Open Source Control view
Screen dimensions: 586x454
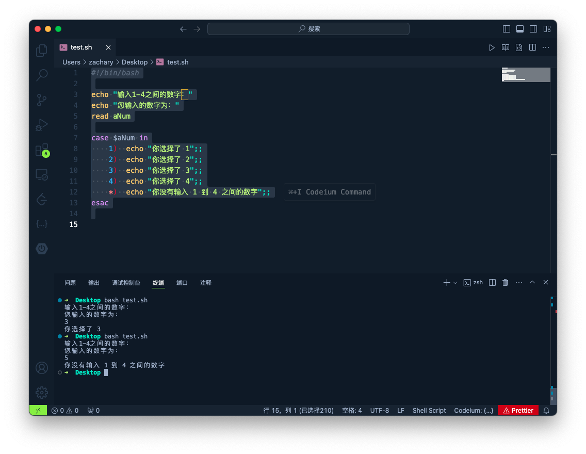coord(41,100)
